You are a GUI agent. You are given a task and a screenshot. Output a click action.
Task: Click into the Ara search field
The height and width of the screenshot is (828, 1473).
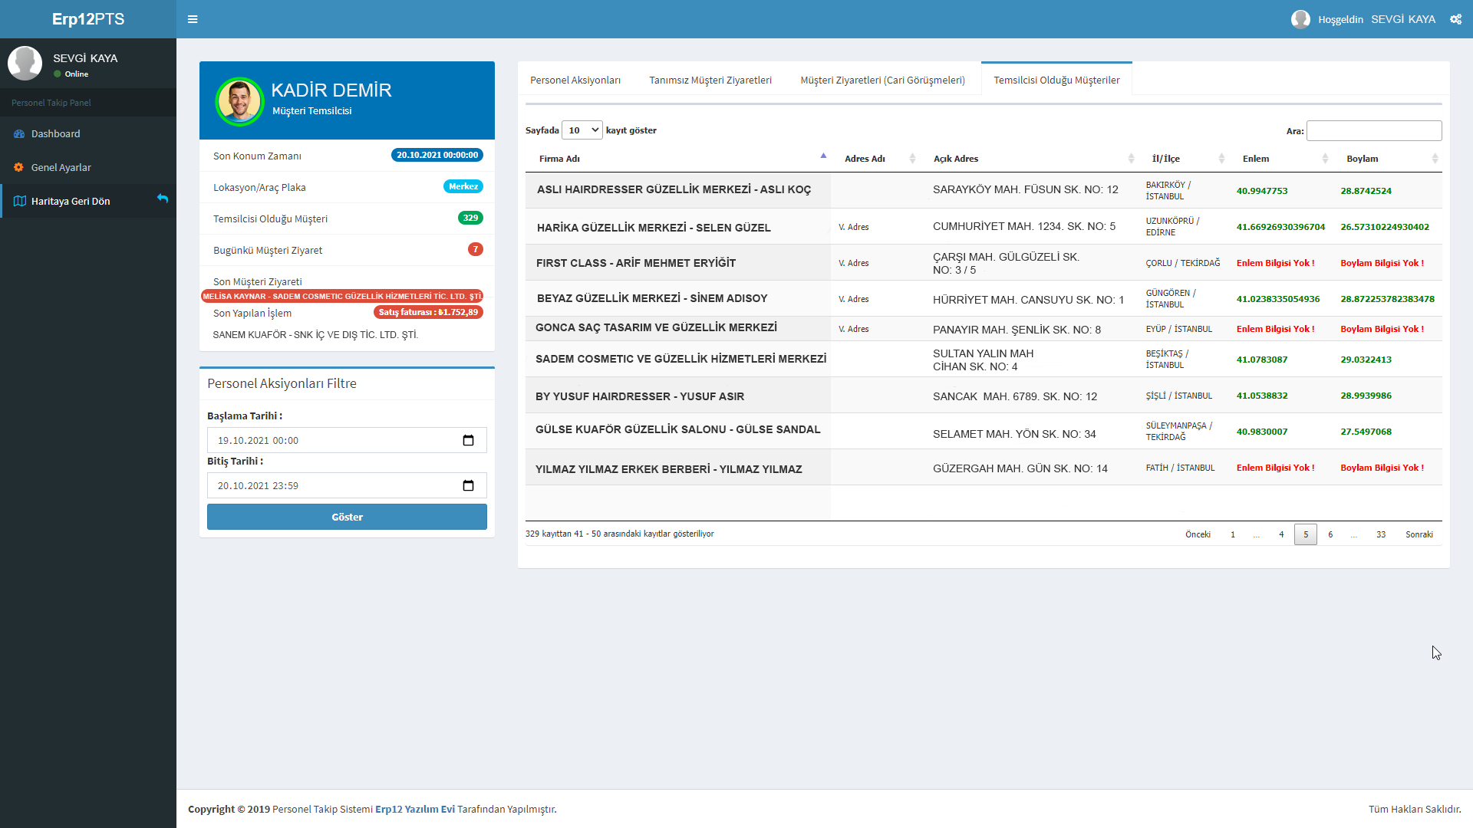click(1373, 131)
